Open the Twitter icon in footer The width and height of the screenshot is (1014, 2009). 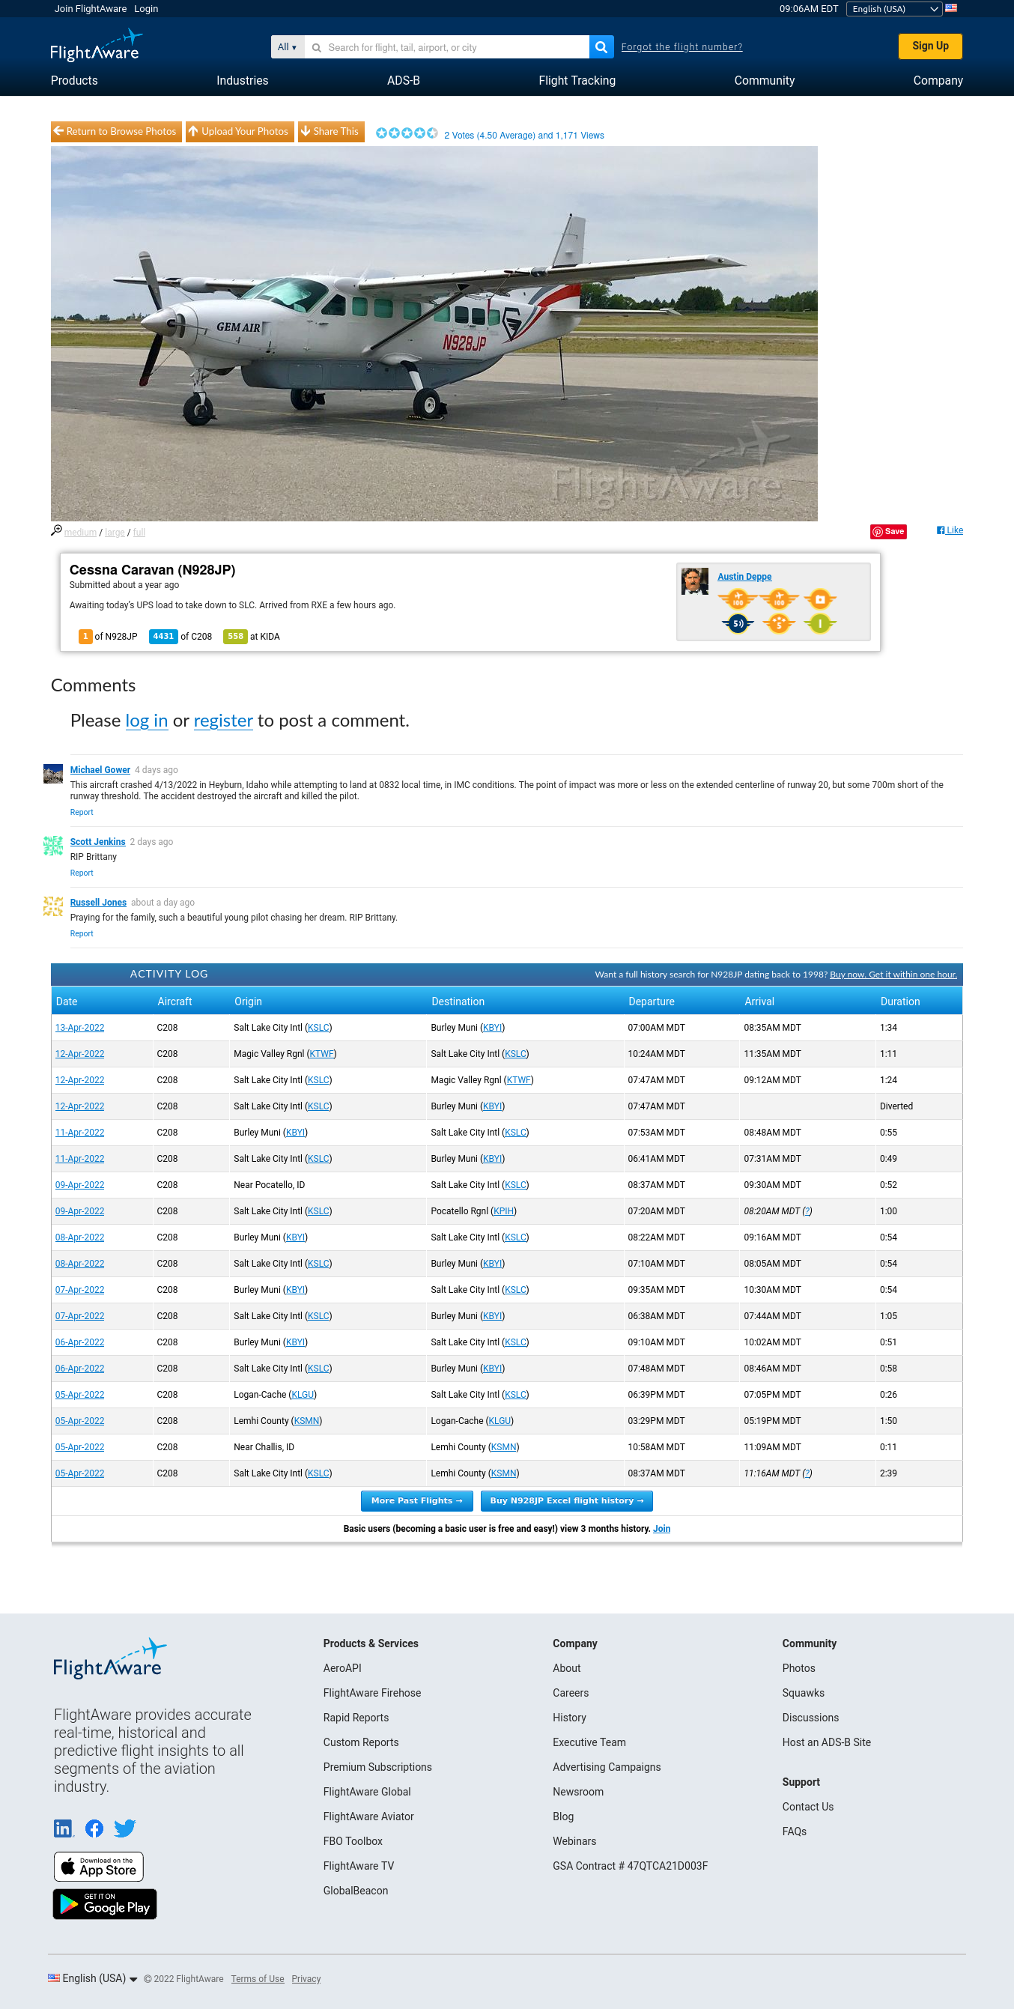click(125, 1828)
